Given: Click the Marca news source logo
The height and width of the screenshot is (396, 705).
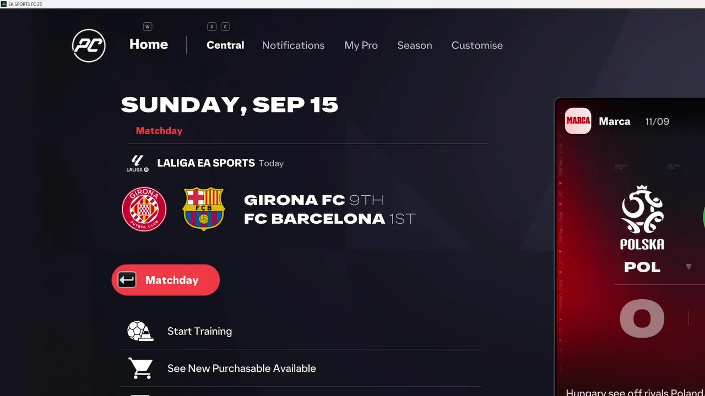Looking at the screenshot, I should click(578, 121).
